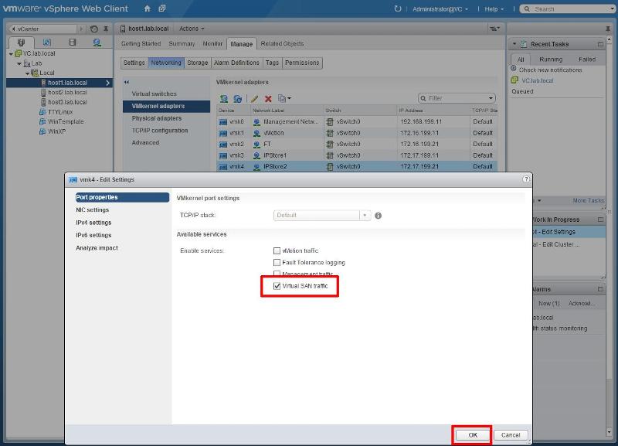The image size is (618, 446).
Task: Select Analyze impact in dialog menu
Action: (97, 247)
